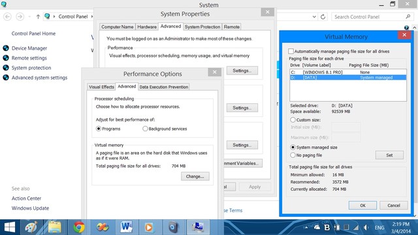The width and height of the screenshot is (418, 235).
Task: Open Action Center link
Action: [x=26, y=198]
